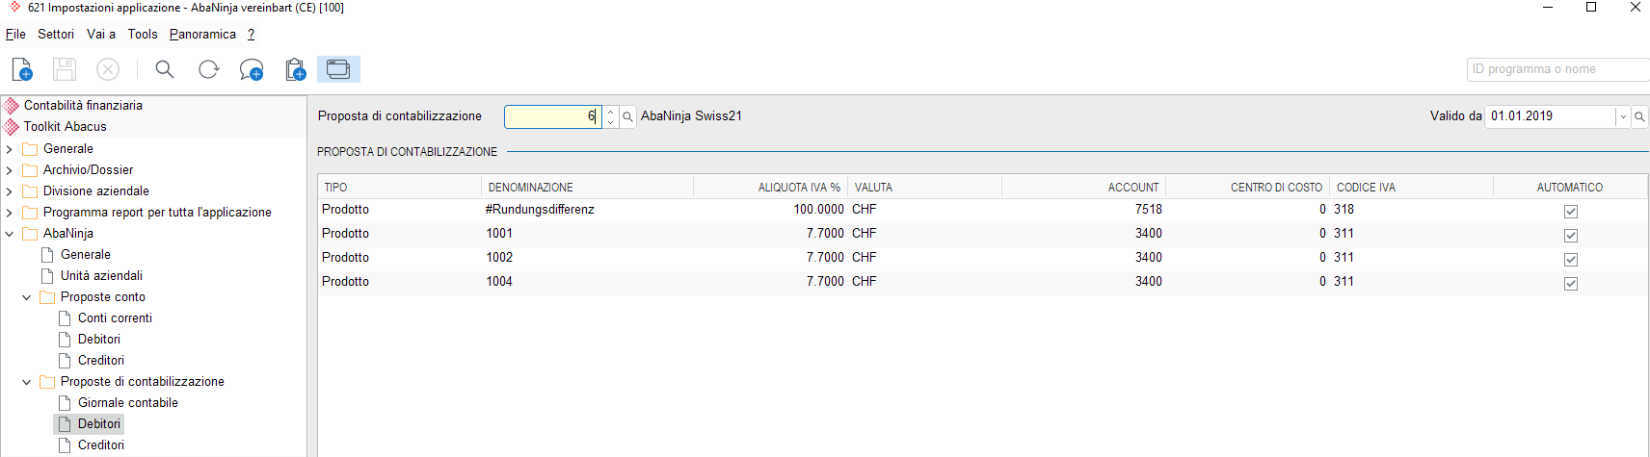Toggle Automatico checkbox for #Rundungsdifferenz row
Image resolution: width=1650 pixels, height=457 pixels.
[x=1571, y=212]
